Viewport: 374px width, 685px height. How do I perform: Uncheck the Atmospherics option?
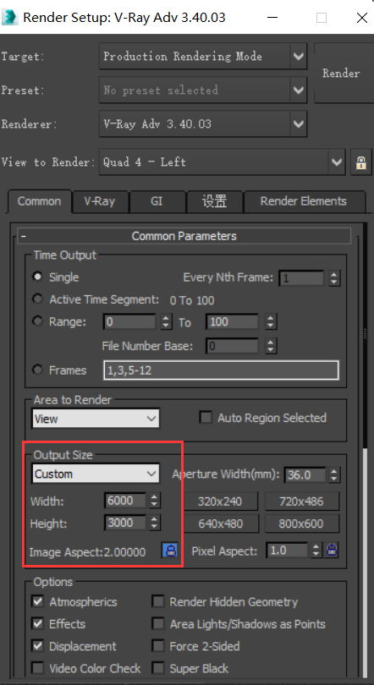coord(38,601)
